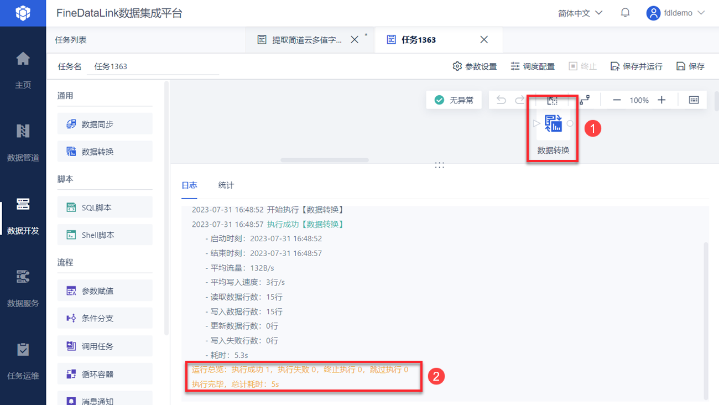Click the 100% zoom level value
This screenshot has width=719, height=405.
pyautogui.click(x=639, y=100)
